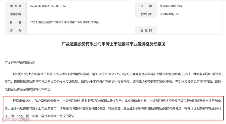Click the line containing "同一业务、同一标准"
Viewport: 226px width, 124px height.
click(41, 116)
